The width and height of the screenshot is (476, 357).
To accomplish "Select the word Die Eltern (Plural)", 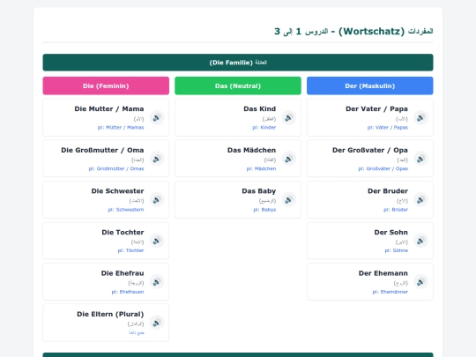I will coord(110,314).
